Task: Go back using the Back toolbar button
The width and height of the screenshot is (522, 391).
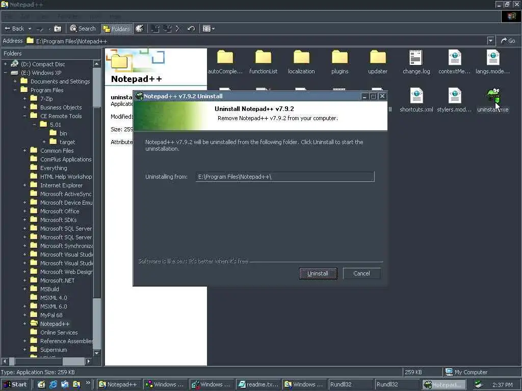Action: [14, 29]
